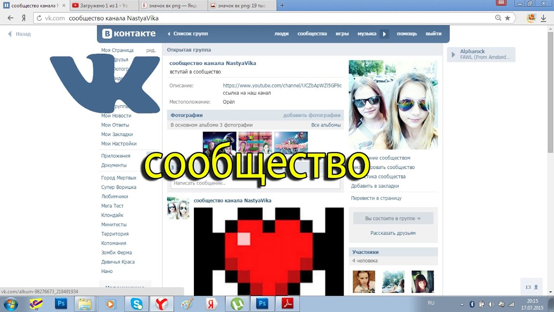554x312 pixels.
Task: Open 'Мои Закладки' in the left menu
Action: [117, 134]
